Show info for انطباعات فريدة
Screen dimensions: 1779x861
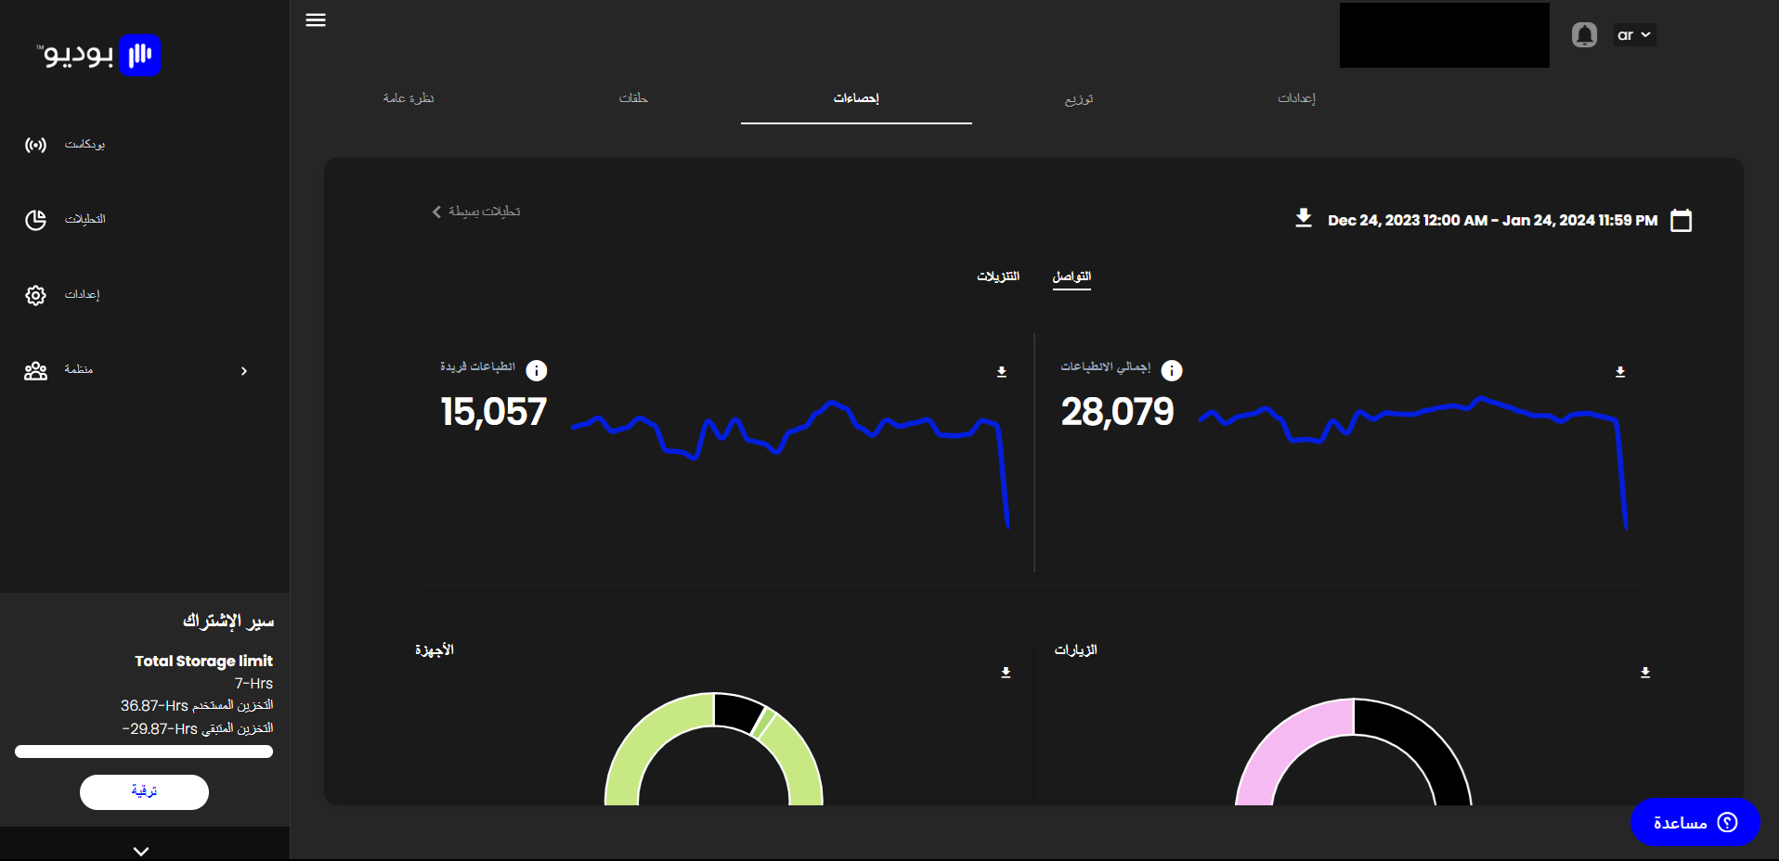pos(537,371)
